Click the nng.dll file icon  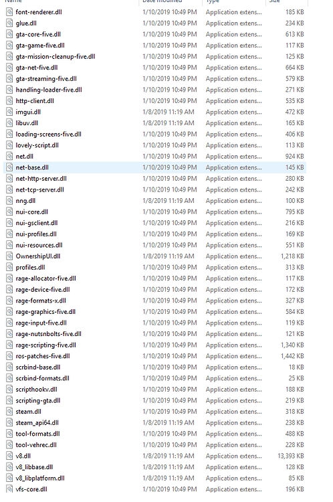pyautogui.click(x=9, y=201)
